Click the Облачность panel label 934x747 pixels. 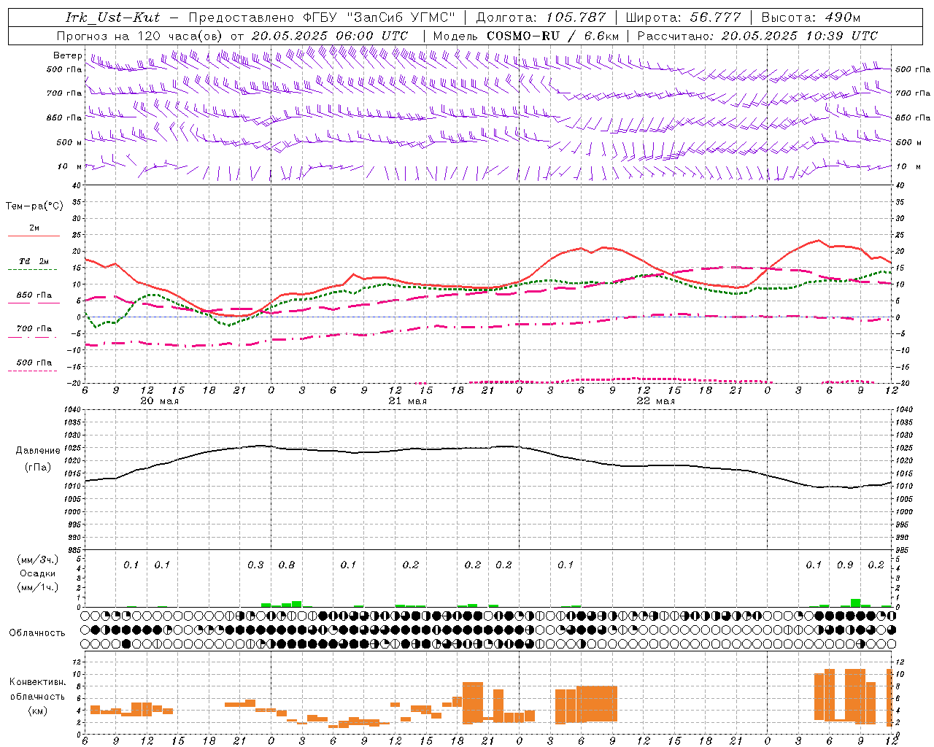[x=37, y=632]
